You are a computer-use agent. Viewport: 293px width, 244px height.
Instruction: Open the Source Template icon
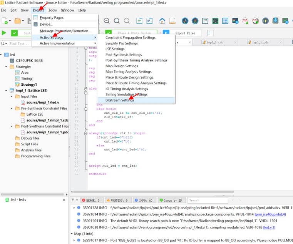[x=139, y=21]
